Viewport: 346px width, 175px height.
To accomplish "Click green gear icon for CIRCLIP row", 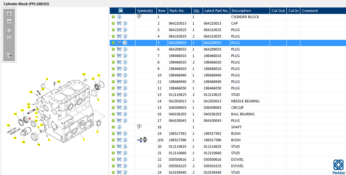I will (113, 108).
